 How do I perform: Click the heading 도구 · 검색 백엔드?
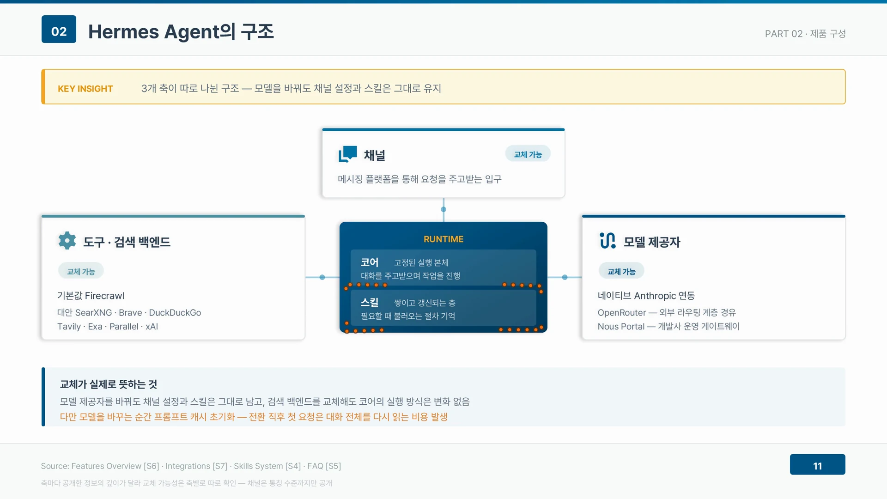[x=127, y=242]
